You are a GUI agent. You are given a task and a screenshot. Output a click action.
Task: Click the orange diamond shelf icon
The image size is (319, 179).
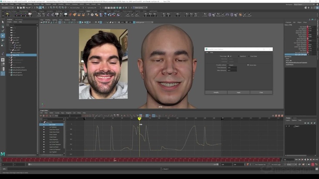[x=75, y=15]
